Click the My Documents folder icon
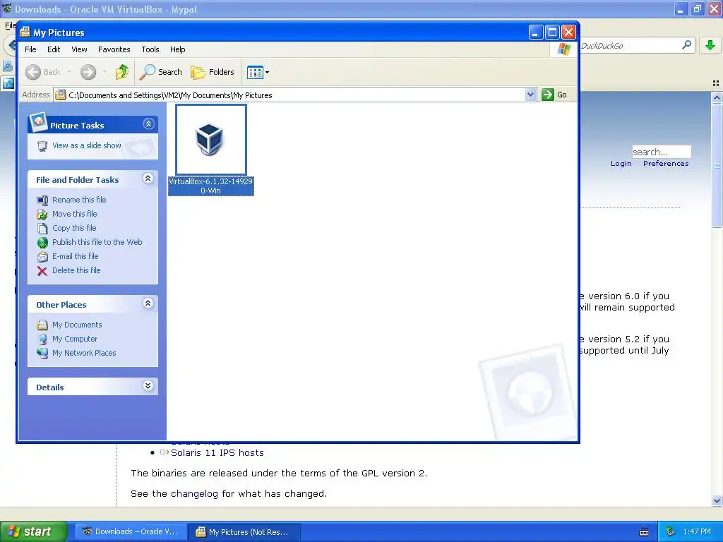Image resolution: width=723 pixels, height=542 pixels. click(x=42, y=325)
